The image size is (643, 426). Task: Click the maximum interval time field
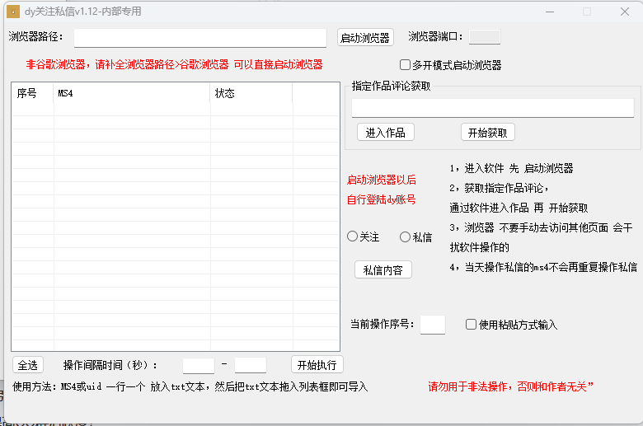[x=251, y=365]
